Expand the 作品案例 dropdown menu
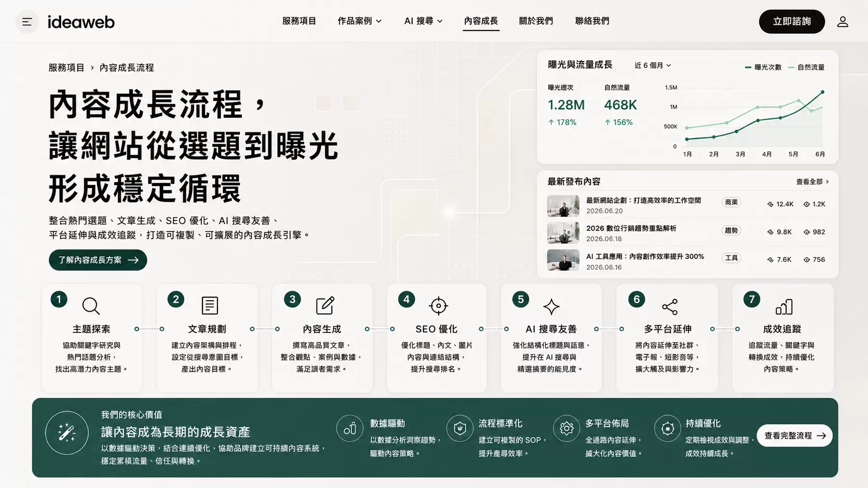The image size is (868, 488). (x=360, y=21)
